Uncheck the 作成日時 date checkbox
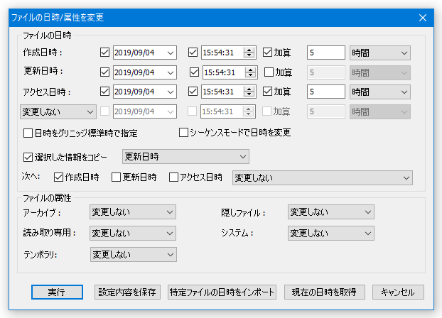Viewport: 442px width, 318px height. [x=104, y=53]
